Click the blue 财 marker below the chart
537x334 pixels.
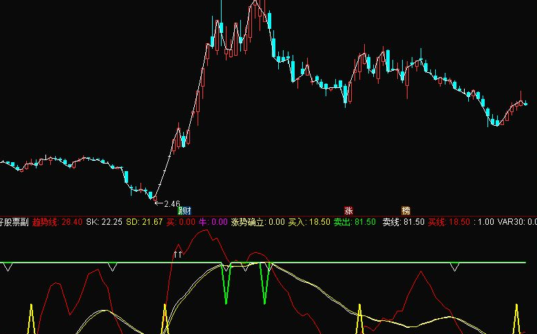185,210
